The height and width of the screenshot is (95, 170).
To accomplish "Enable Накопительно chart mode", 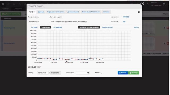I will (107, 27).
